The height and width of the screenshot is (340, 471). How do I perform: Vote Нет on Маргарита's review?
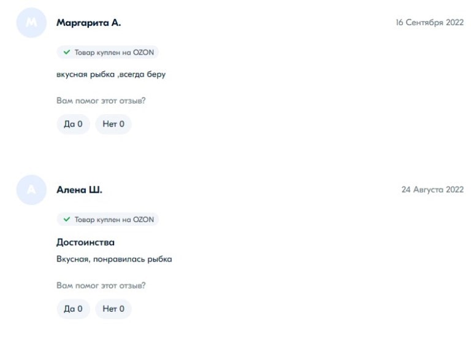(113, 124)
